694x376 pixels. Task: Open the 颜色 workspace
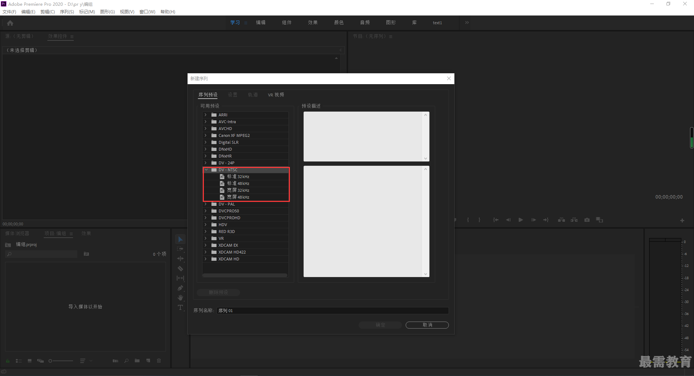click(x=339, y=22)
